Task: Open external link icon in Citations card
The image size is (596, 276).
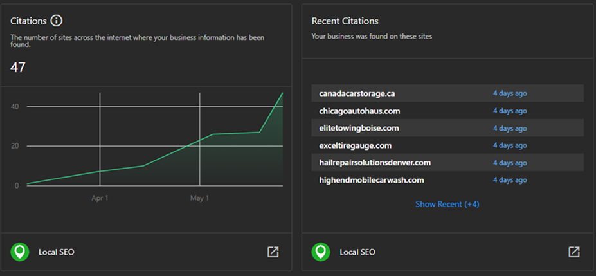Action: point(273,252)
